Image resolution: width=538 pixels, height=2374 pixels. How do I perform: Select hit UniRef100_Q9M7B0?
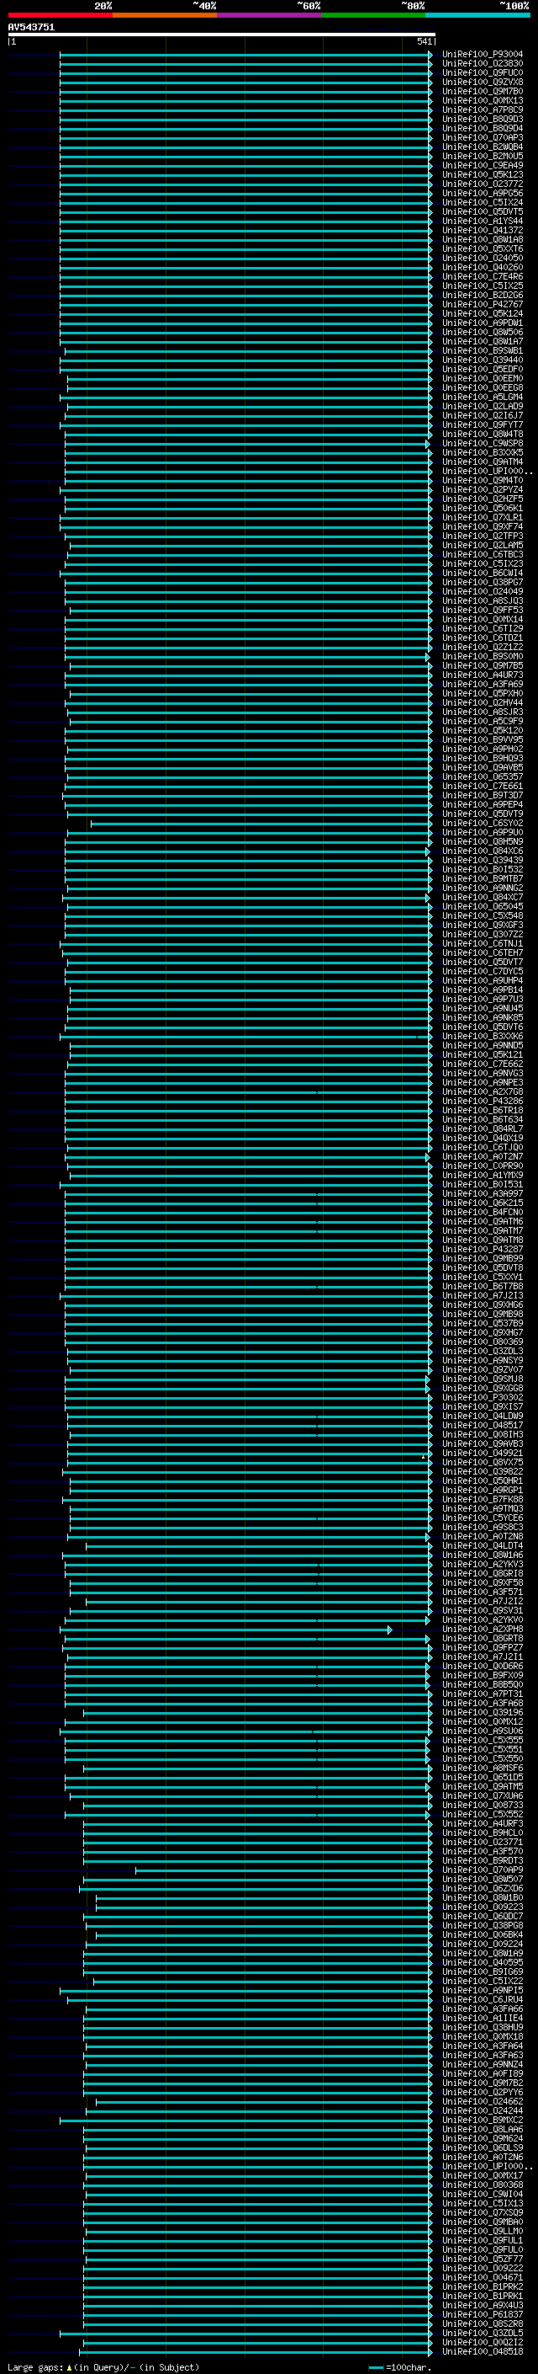pyautogui.click(x=483, y=91)
